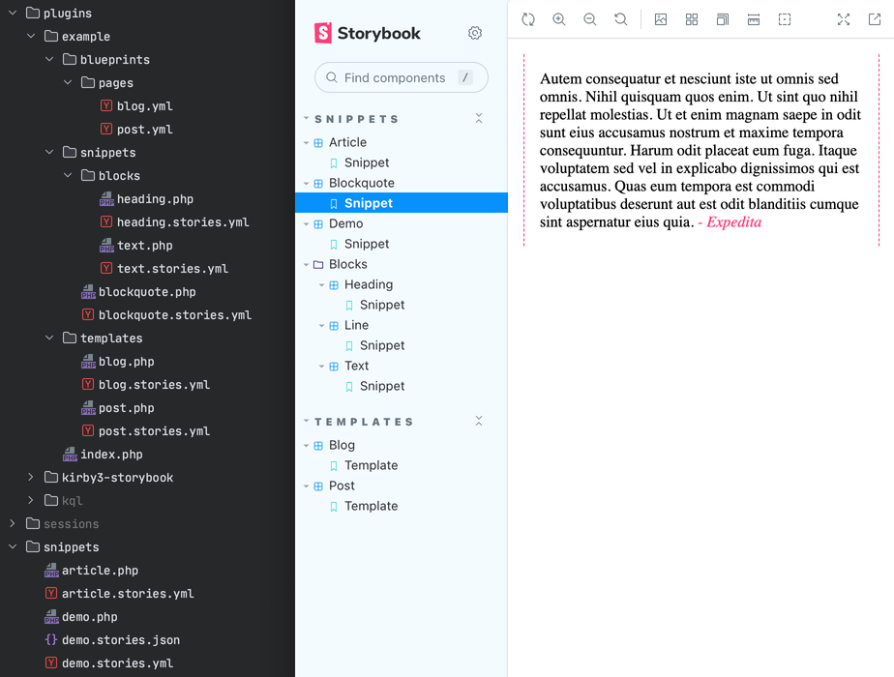894x677 pixels.
Task: Open blockquote.stories.yml file
Action: 174,315
